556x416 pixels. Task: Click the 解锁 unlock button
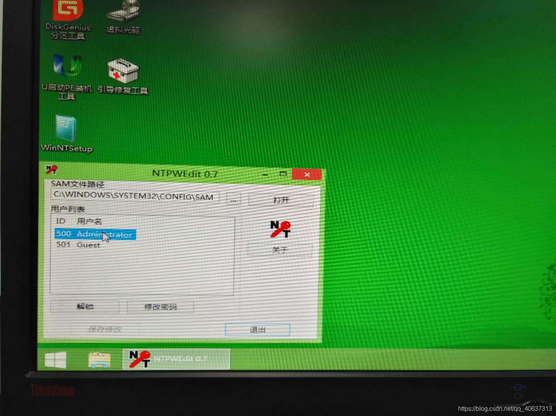click(x=85, y=307)
